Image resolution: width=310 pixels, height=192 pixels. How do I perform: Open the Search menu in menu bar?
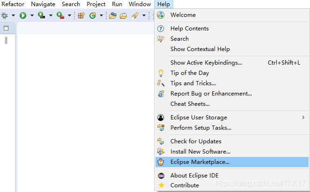(x=71, y=4)
